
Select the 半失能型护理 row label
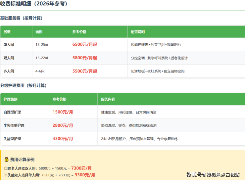tap(14, 125)
